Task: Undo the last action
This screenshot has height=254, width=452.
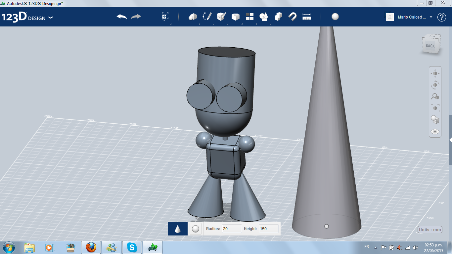Action: [x=122, y=17]
